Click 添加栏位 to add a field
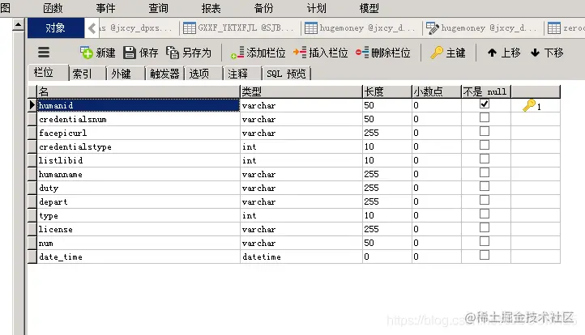Viewport: 585px width, 335px height. [258, 53]
